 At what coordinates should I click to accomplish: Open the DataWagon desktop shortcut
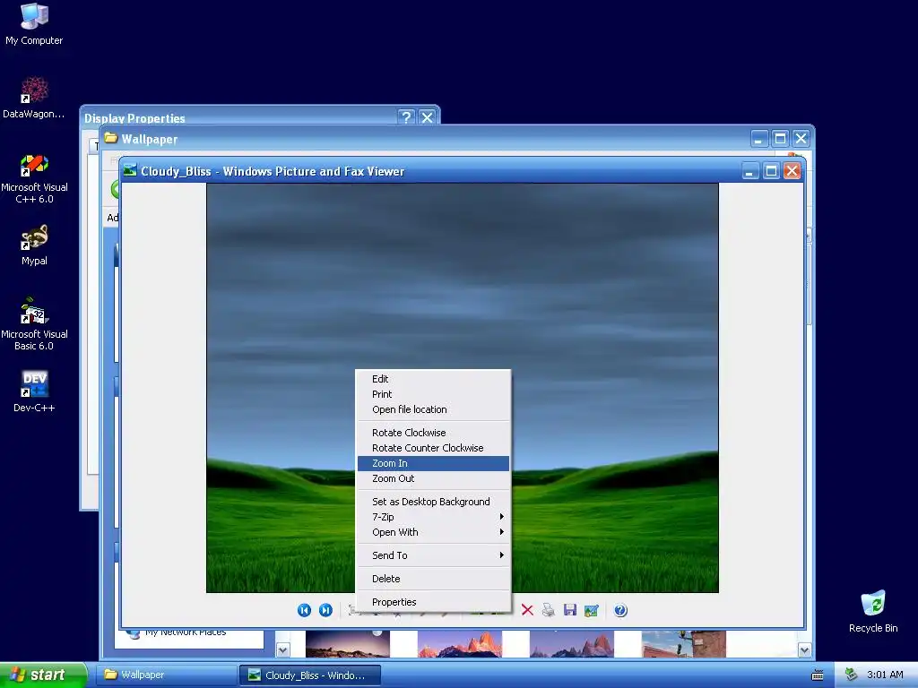pyautogui.click(x=34, y=98)
